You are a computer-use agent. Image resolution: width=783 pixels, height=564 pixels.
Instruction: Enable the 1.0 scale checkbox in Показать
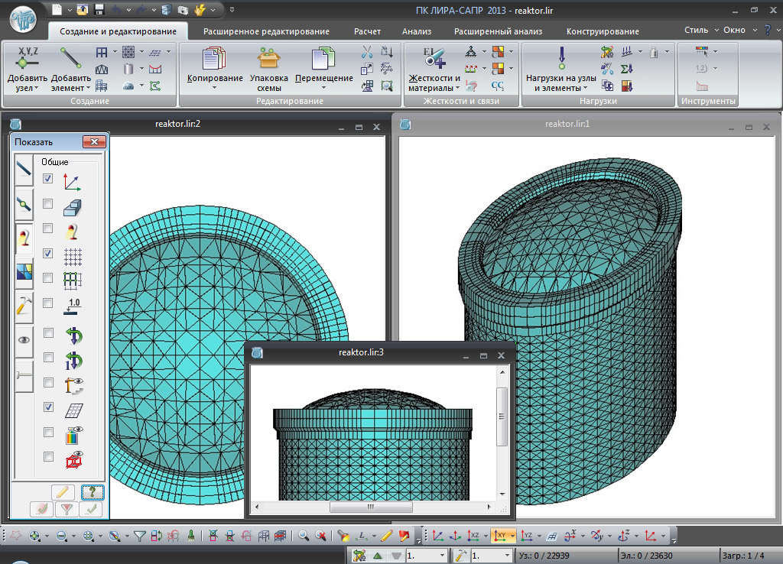[48, 303]
